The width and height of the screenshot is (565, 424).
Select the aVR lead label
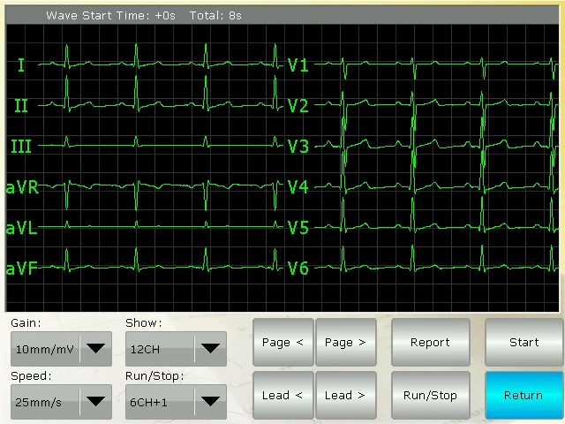coord(22,187)
